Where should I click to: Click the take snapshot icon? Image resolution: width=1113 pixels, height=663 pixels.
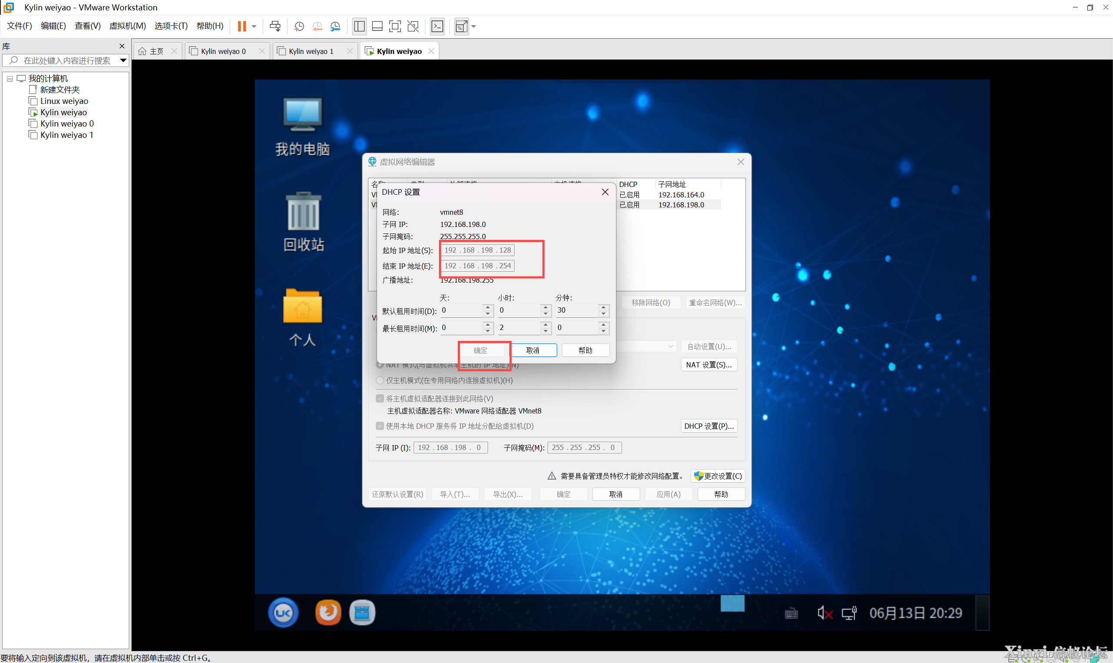(x=299, y=27)
